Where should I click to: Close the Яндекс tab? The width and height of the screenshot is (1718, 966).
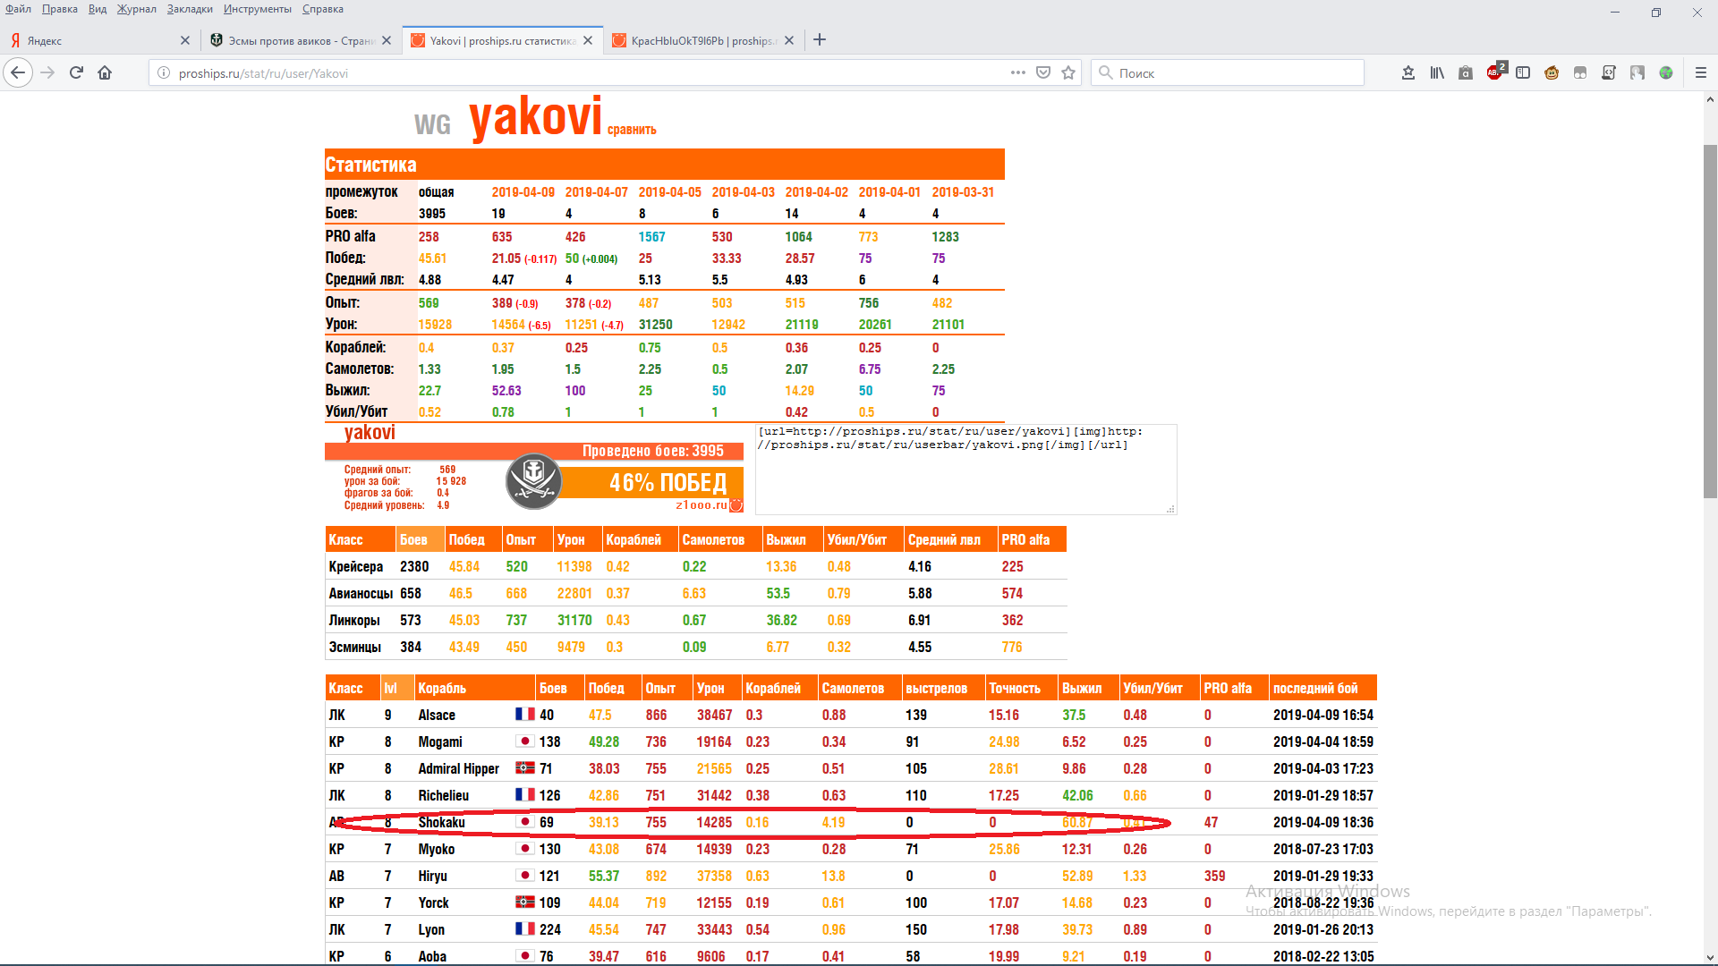[x=185, y=40]
